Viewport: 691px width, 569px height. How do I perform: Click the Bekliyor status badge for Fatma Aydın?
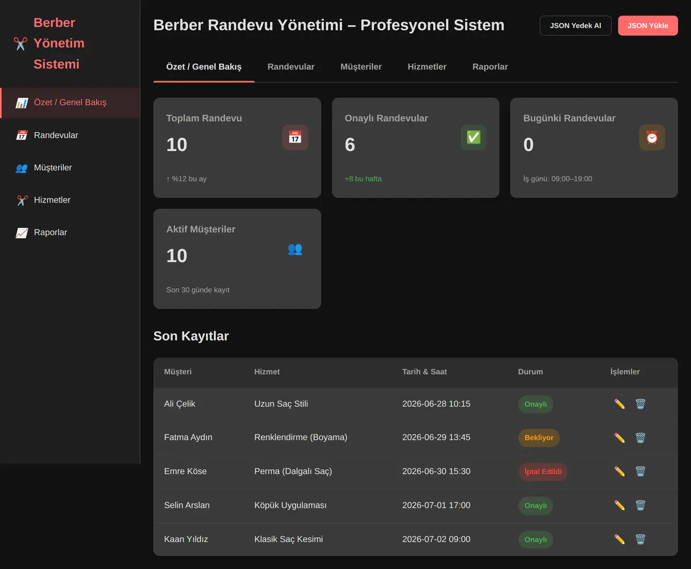pos(539,438)
